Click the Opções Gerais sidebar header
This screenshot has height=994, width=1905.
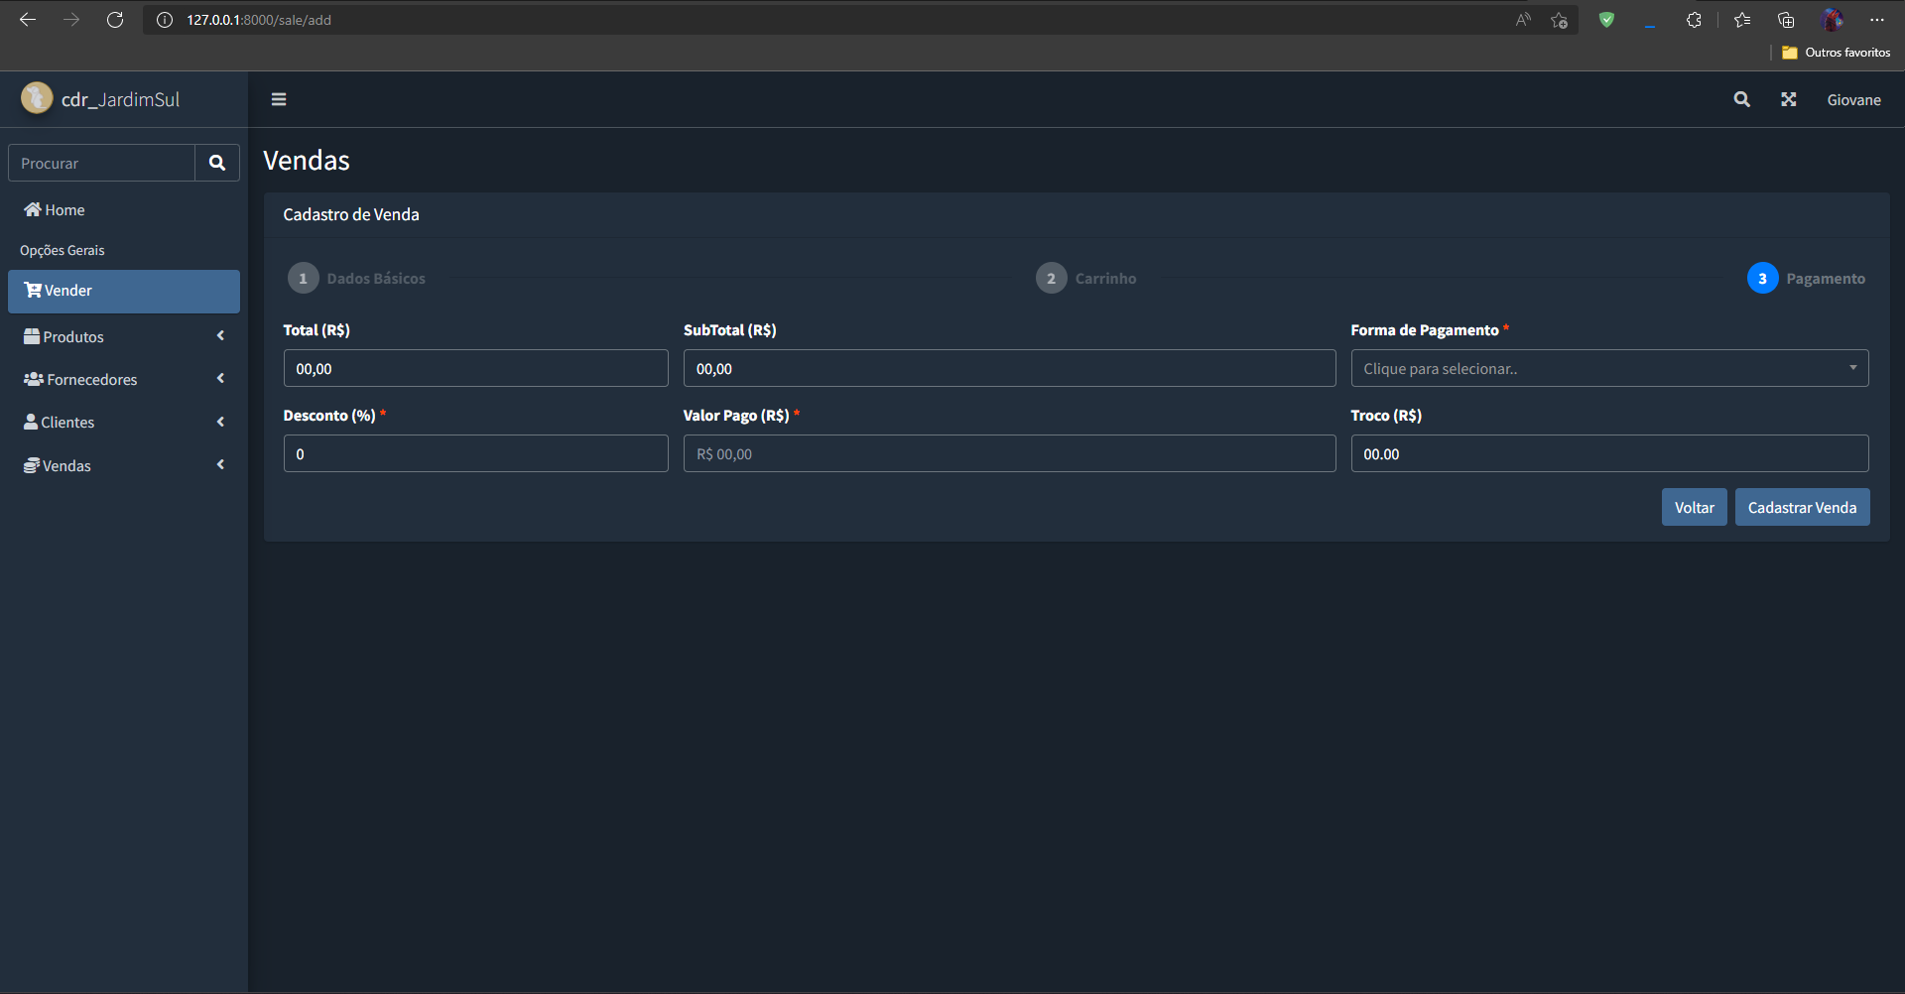(63, 250)
